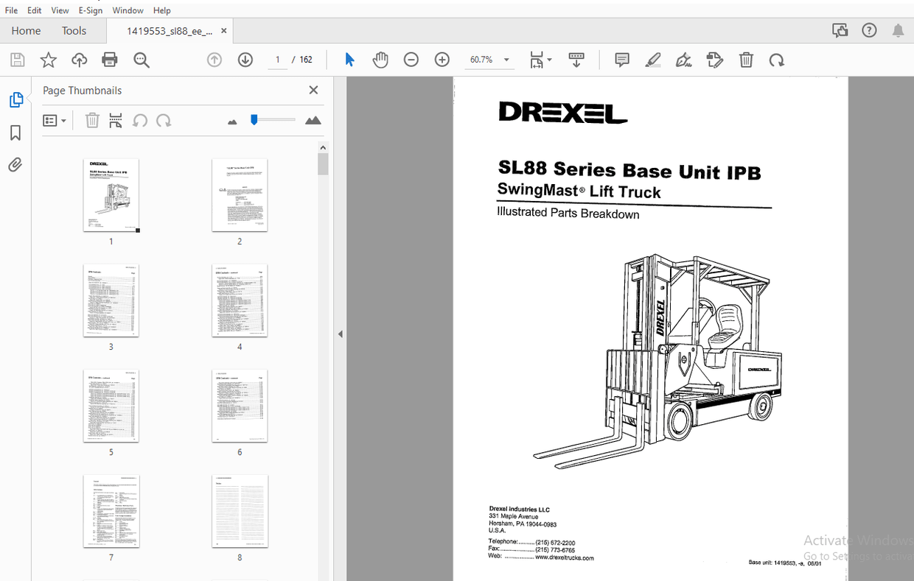The height and width of the screenshot is (581, 914).
Task: Open the Bookmarks panel
Action: click(x=15, y=132)
